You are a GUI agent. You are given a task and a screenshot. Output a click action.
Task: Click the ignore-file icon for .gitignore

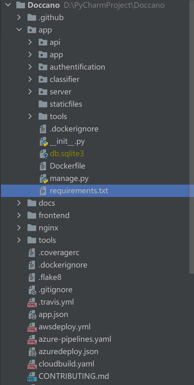pos(32,290)
